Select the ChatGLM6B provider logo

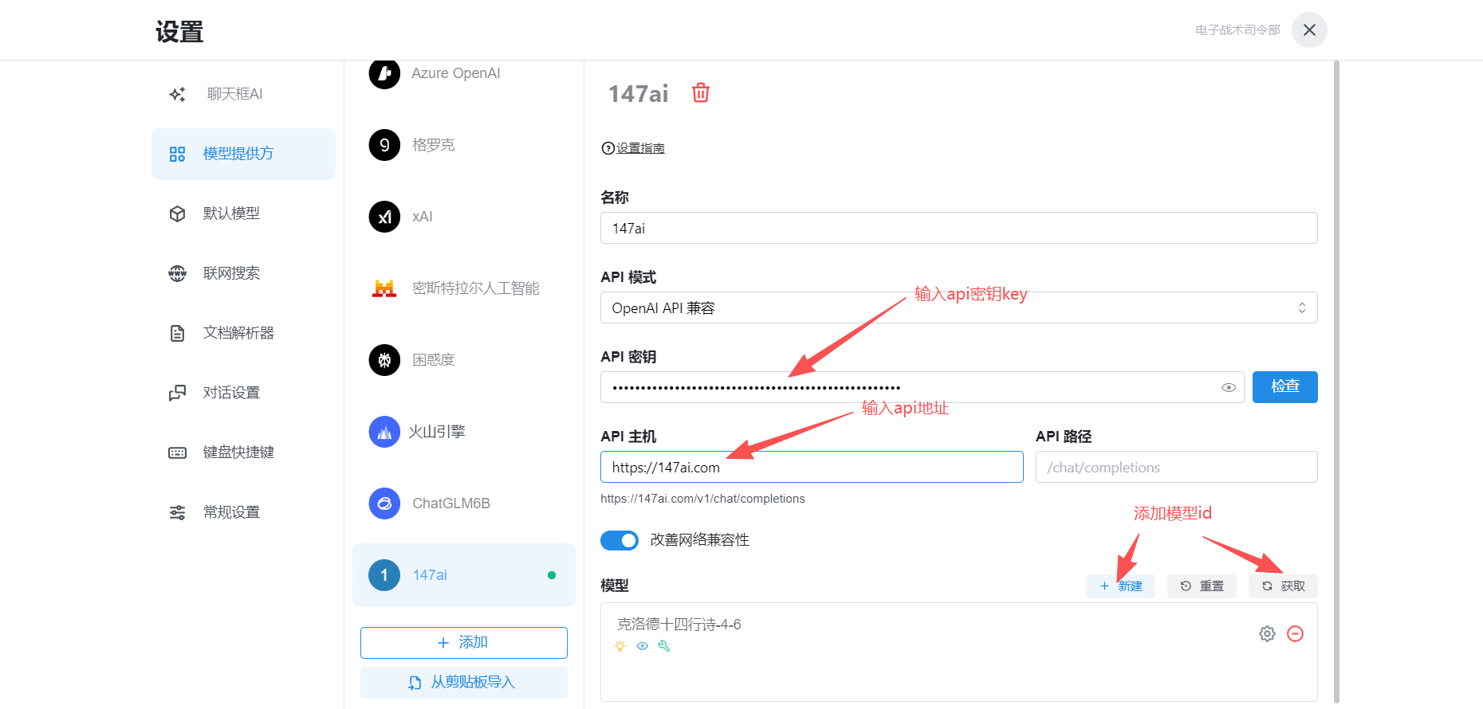[x=384, y=503]
